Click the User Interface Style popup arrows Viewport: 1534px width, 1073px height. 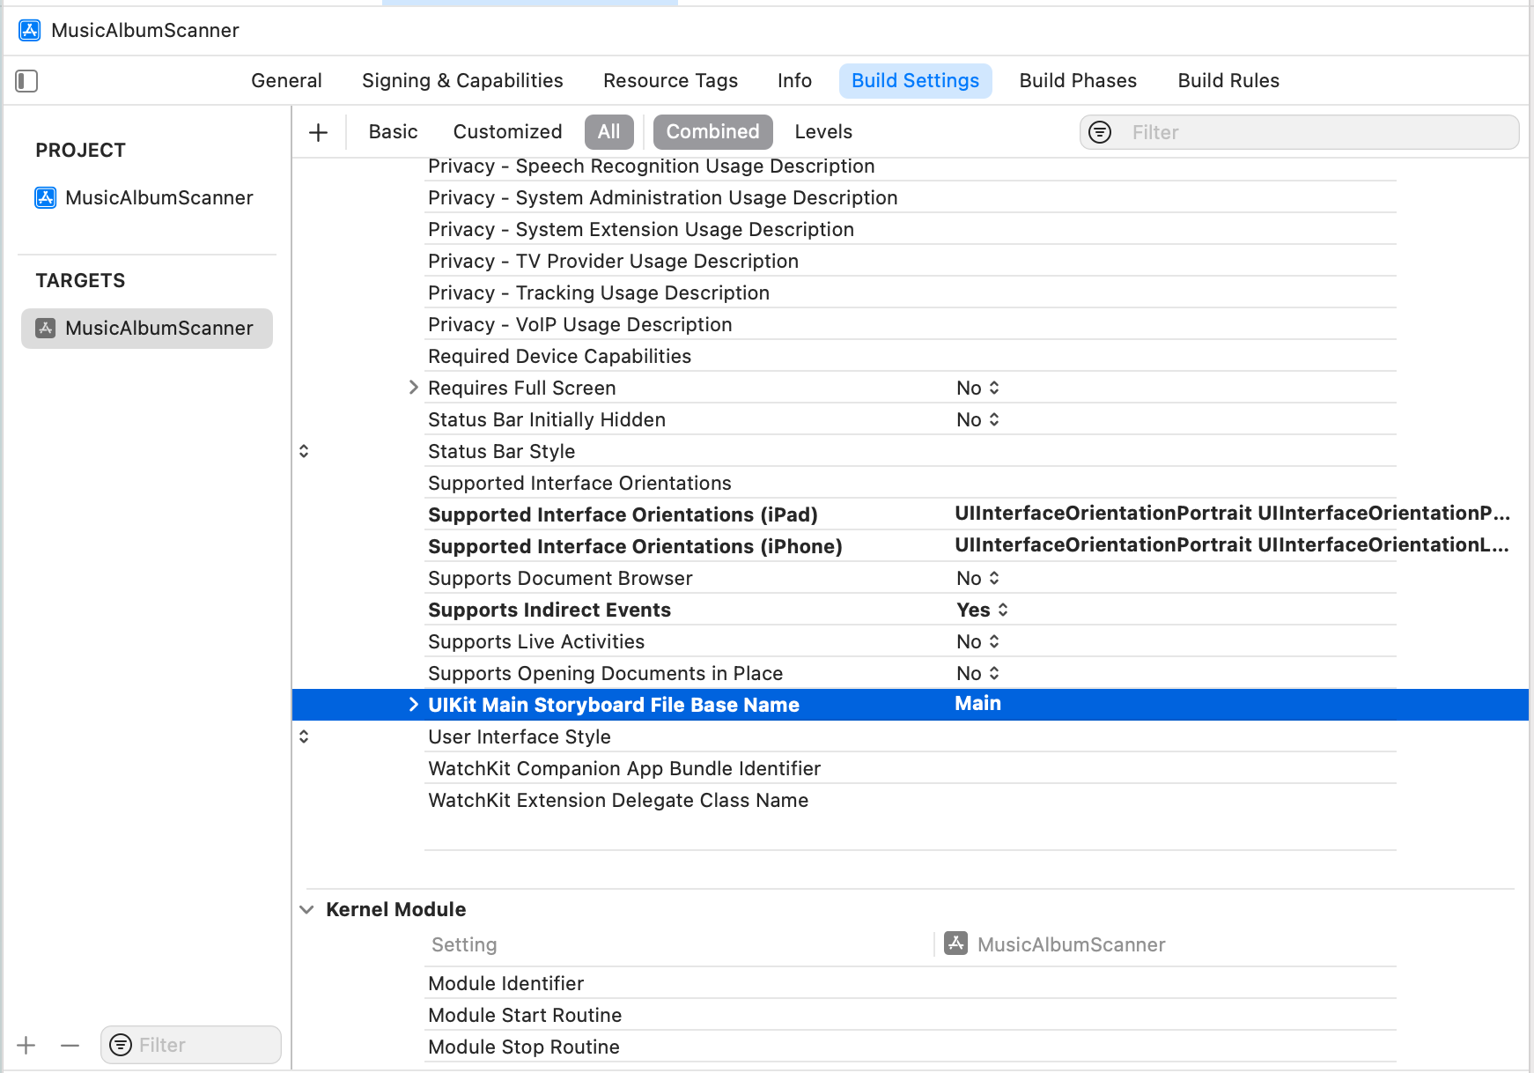(x=304, y=736)
